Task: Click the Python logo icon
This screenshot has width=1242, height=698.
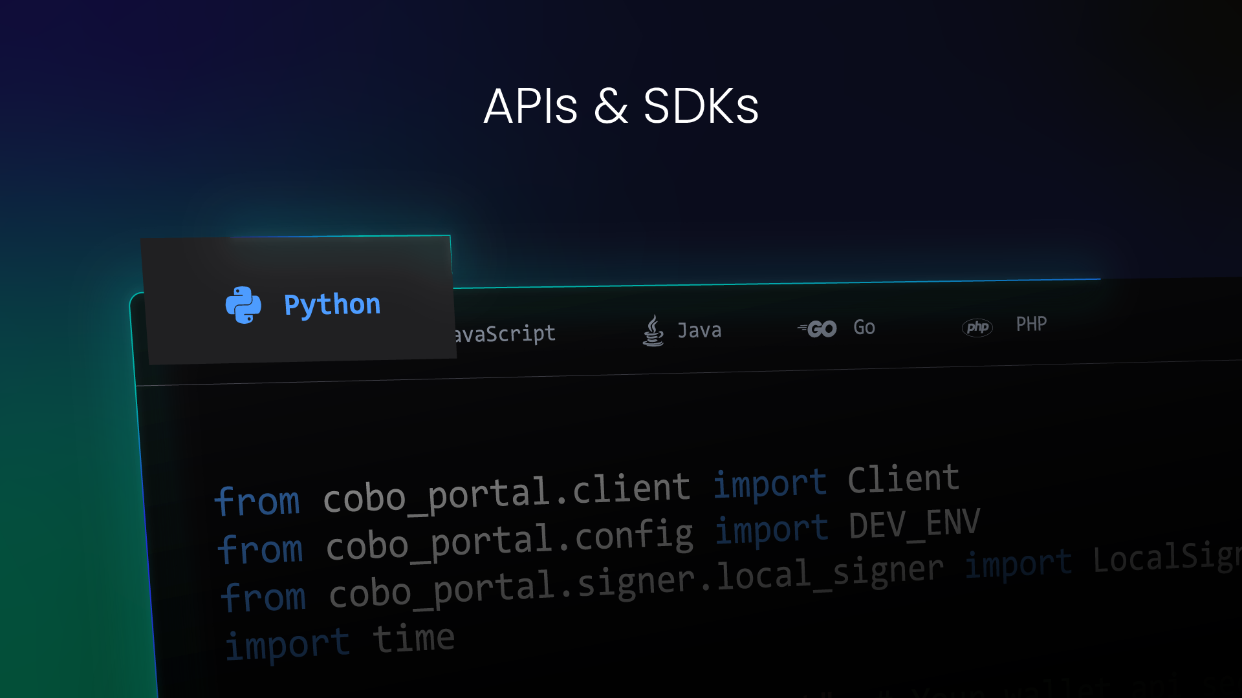Action: [243, 305]
